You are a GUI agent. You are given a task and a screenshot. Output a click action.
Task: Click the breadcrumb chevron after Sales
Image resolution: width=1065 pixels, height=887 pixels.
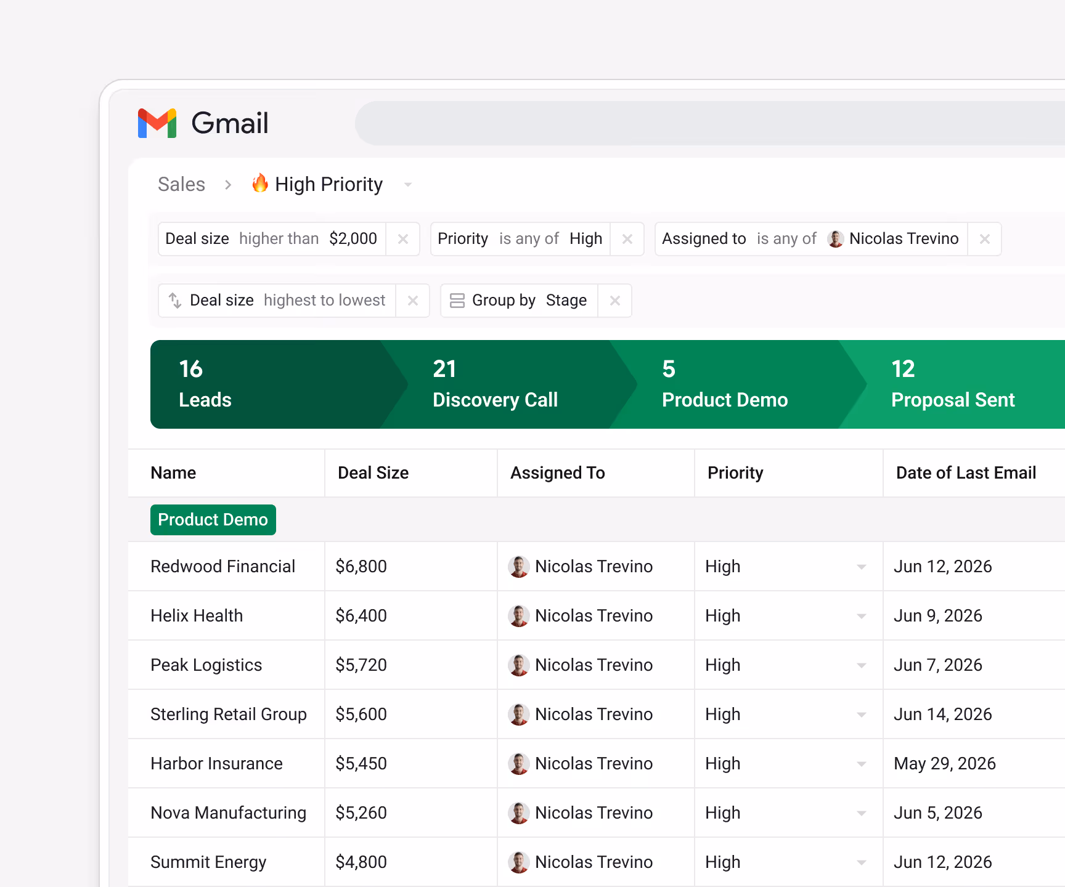[x=228, y=185]
